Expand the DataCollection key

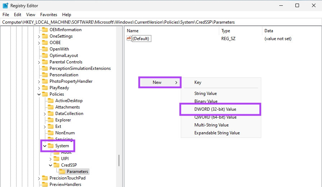pyautogui.click(x=45, y=114)
